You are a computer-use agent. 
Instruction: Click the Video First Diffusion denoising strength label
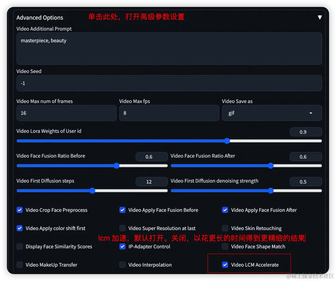[x=214, y=181]
